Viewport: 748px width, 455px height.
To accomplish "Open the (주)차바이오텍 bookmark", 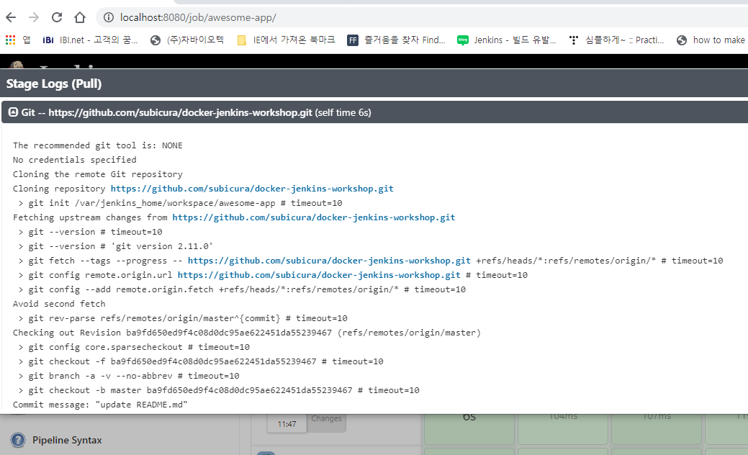I will (186, 40).
